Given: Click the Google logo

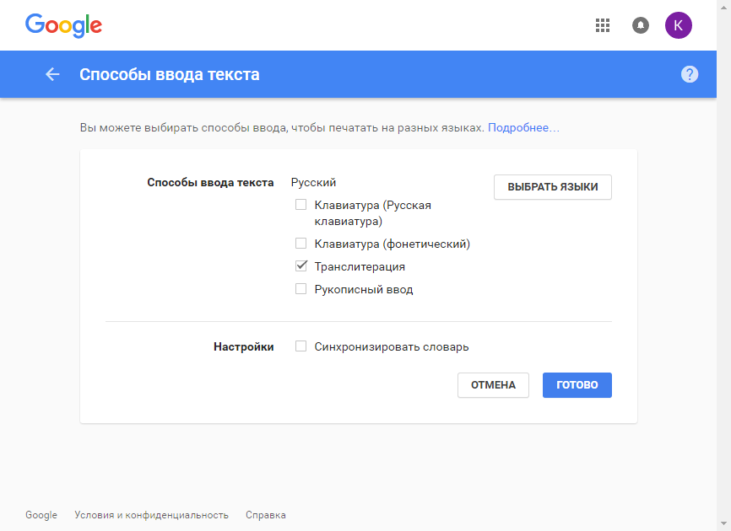Looking at the screenshot, I should (63, 25).
